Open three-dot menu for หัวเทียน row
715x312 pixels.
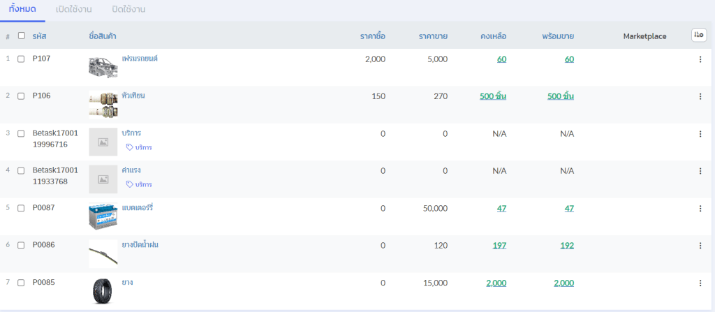700,96
